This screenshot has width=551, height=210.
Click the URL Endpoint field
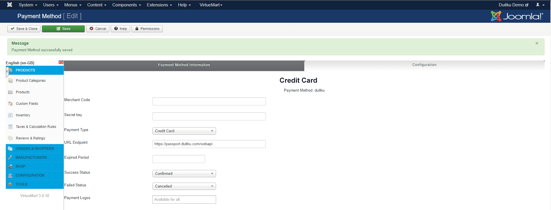(209, 144)
